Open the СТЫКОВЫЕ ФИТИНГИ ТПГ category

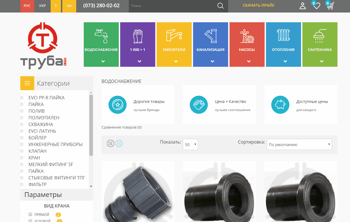57,178
